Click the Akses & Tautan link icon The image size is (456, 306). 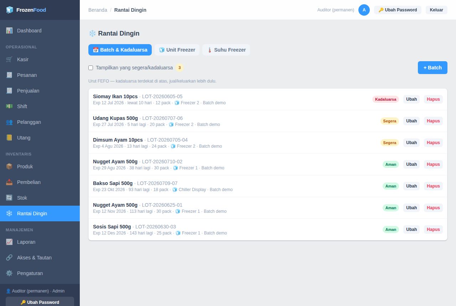point(9,258)
